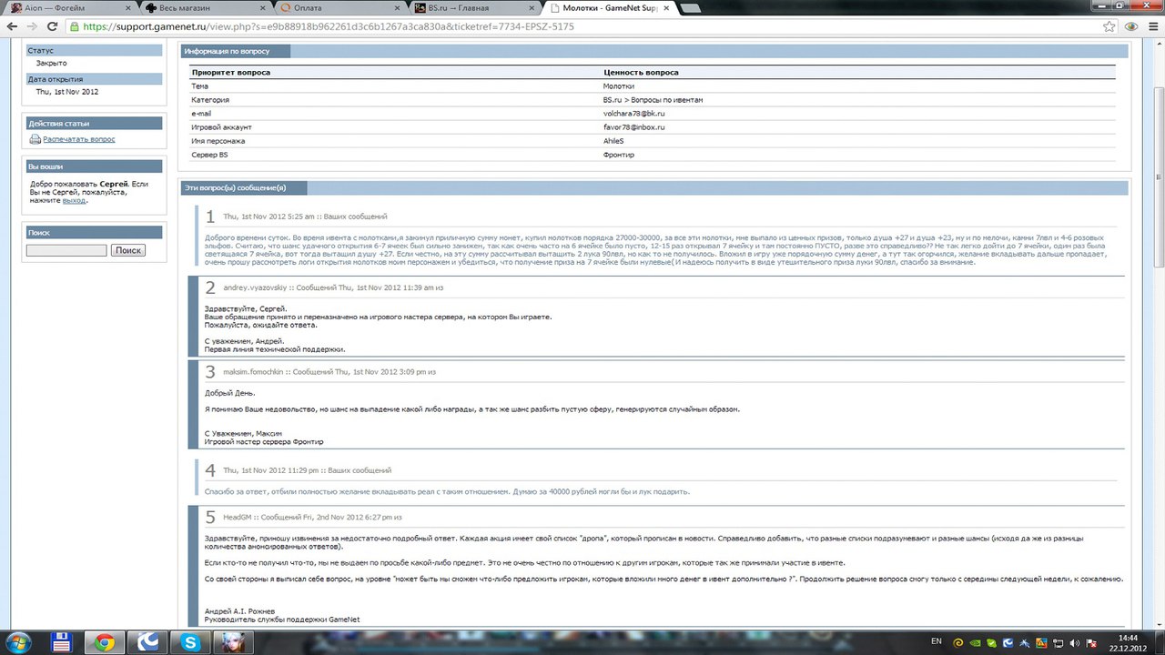Close the Оплата tab
Viewport: 1165px width, 655px height.
pos(396,7)
